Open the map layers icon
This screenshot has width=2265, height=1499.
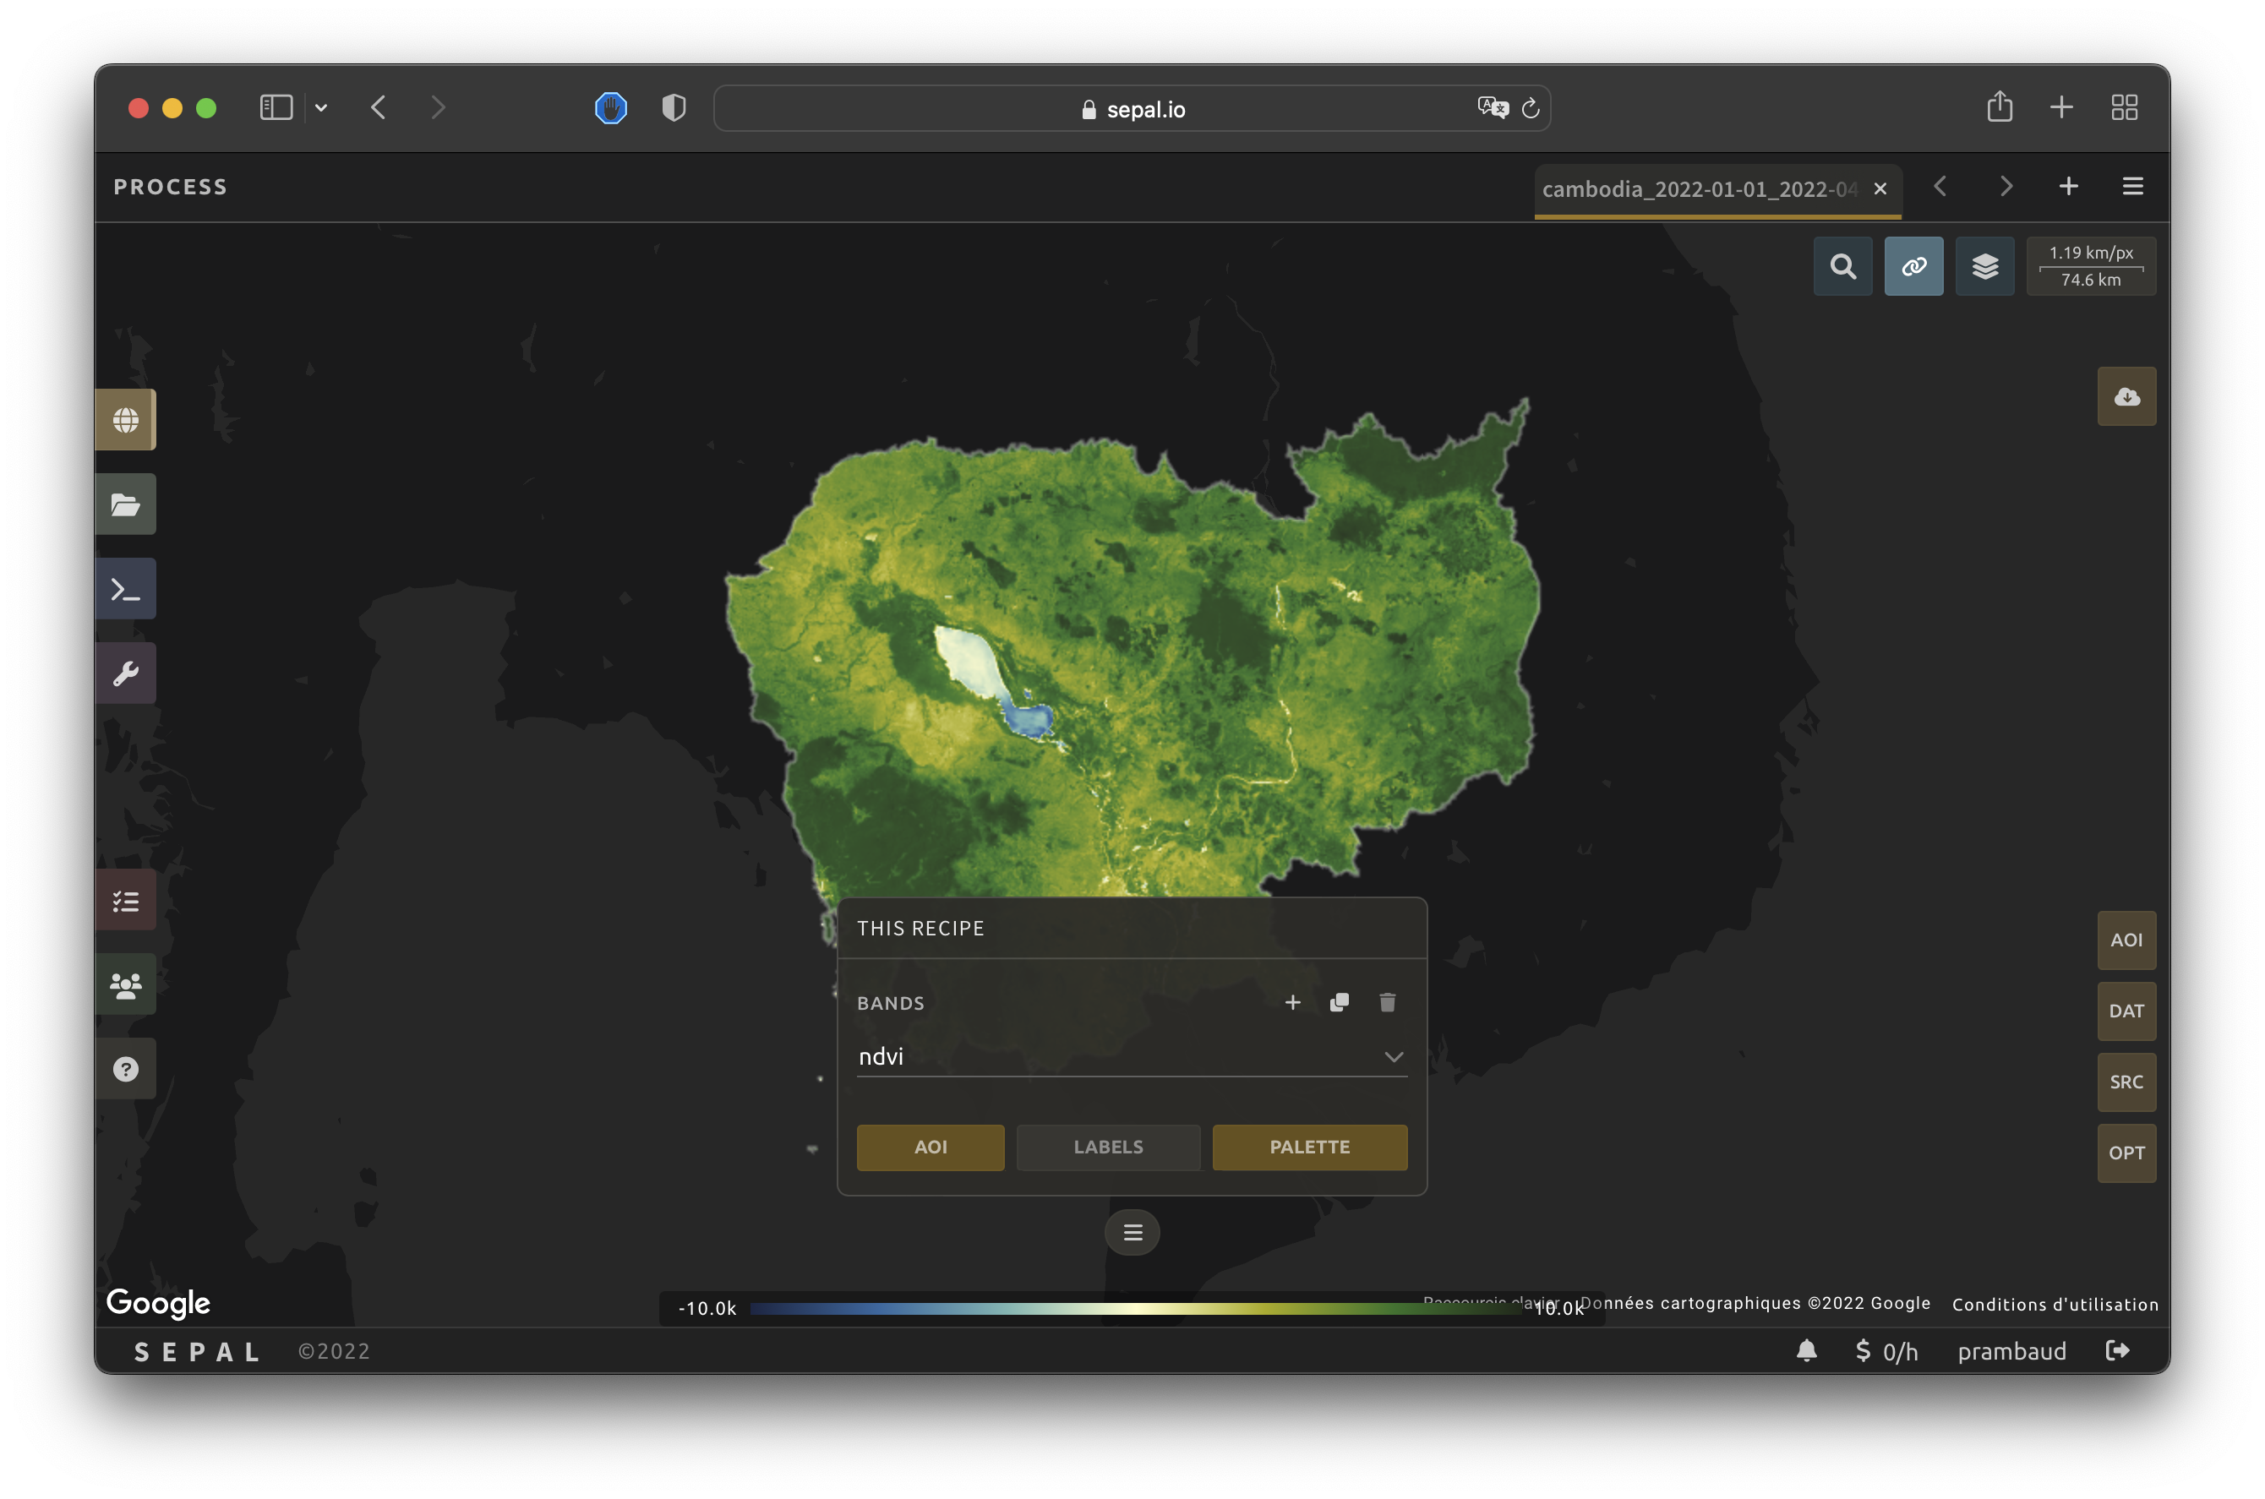coord(1985,267)
